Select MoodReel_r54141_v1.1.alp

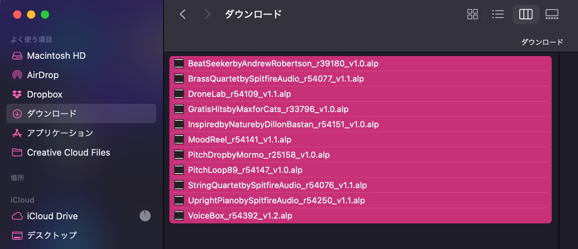[361, 139]
